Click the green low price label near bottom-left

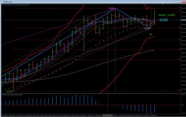(x=10, y=91)
